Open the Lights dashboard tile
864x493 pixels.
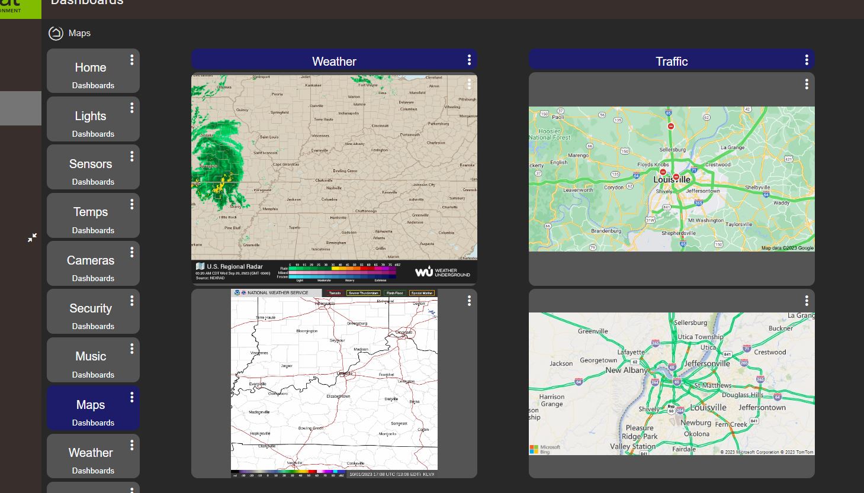(93, 119)
